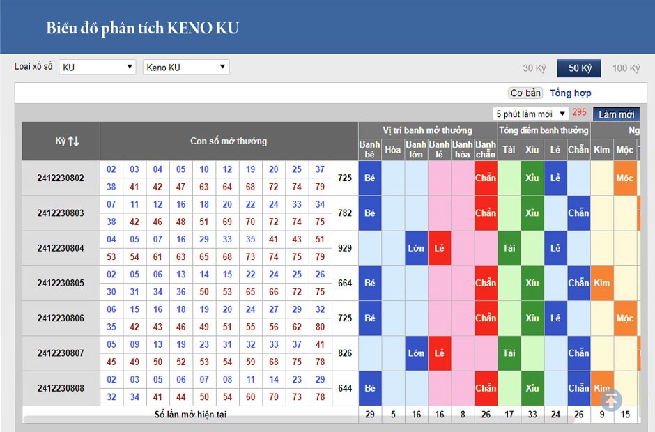
Task: Click Lớn cell in period 2412230804
Action: pyautogui.click(x=416, y=248)
